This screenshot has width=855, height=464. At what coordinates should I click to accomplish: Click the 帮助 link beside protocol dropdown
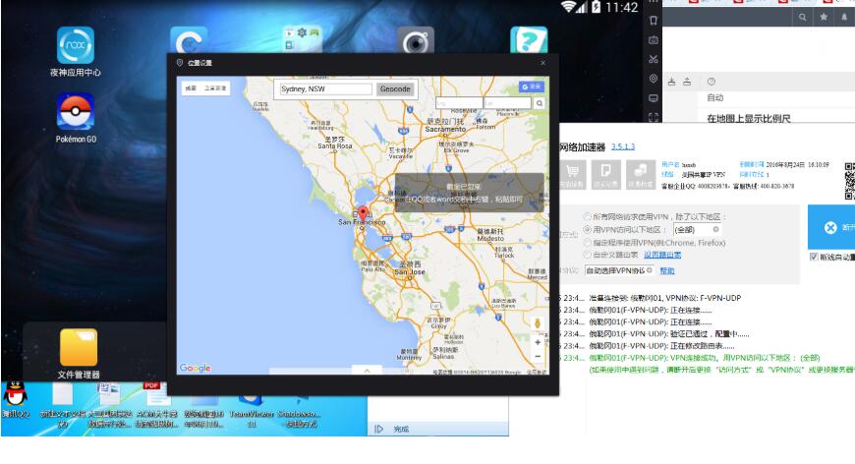[x=667, y=270]
